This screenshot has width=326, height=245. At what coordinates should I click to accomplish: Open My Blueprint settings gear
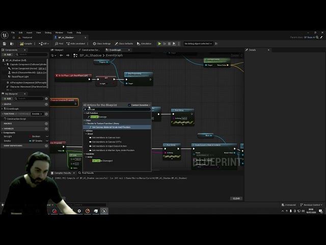(46, 99)
